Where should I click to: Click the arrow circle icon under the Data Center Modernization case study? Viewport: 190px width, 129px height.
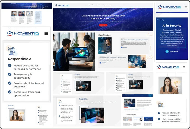[122, 47]
